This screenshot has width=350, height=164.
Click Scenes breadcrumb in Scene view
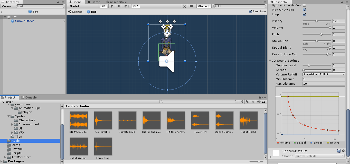[x=77, y=12]
